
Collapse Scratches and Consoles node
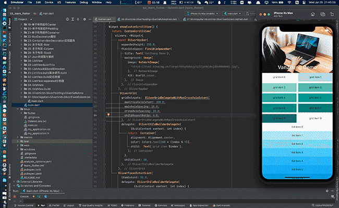14,186
